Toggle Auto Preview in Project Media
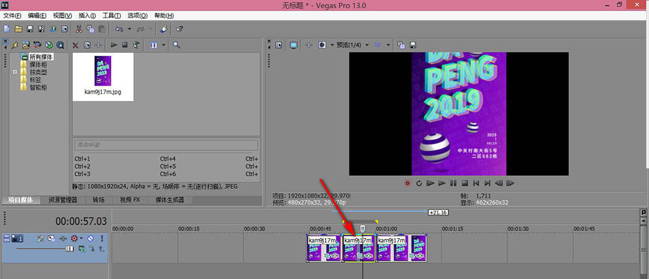Image resolution: width=649 pixels, height=279 pixels. click(136, 45)
